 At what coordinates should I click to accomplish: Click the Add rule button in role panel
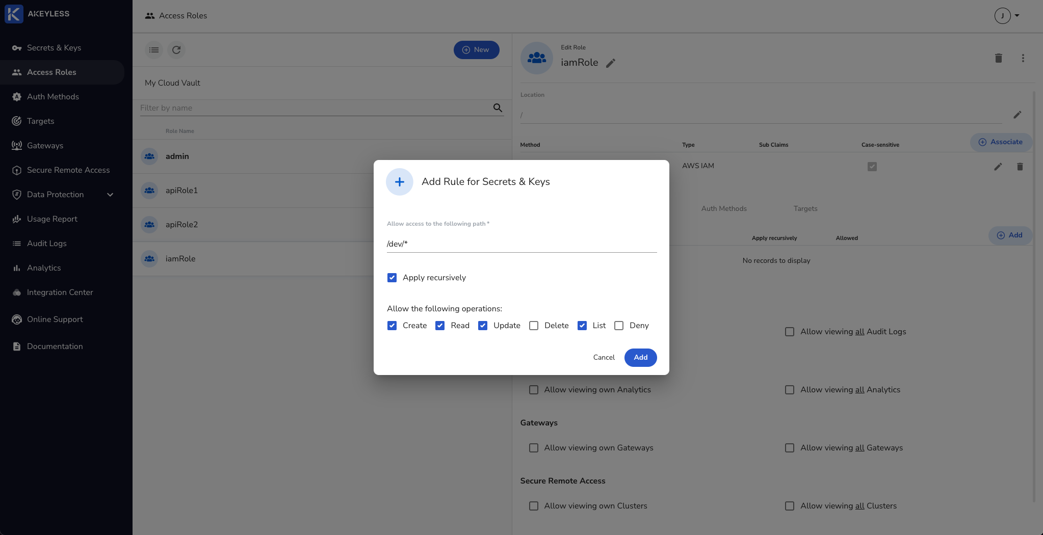click(x=1010, y=235)
